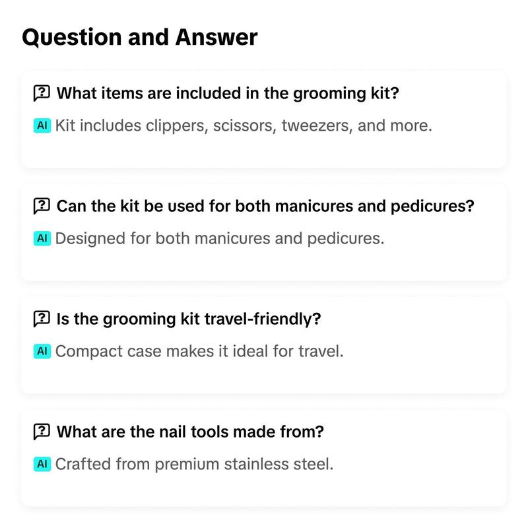The height and width of the screenshot is (528, 528).
Task: Click the empty space in the grooming kit items card
Action: click(263, 152)
